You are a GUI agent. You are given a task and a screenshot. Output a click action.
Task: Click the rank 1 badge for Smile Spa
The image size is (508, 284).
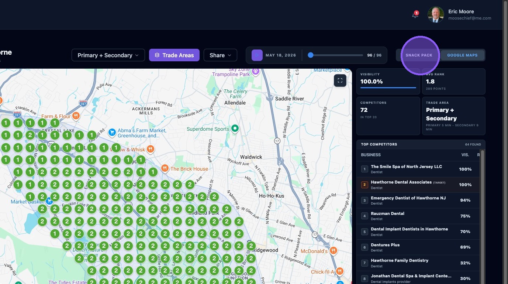coord(364,169)
